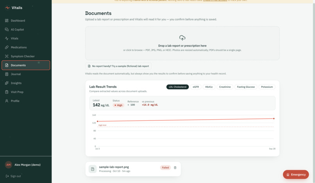
Task: Click the siren icon on Emergency button
Action: point(288,174)
